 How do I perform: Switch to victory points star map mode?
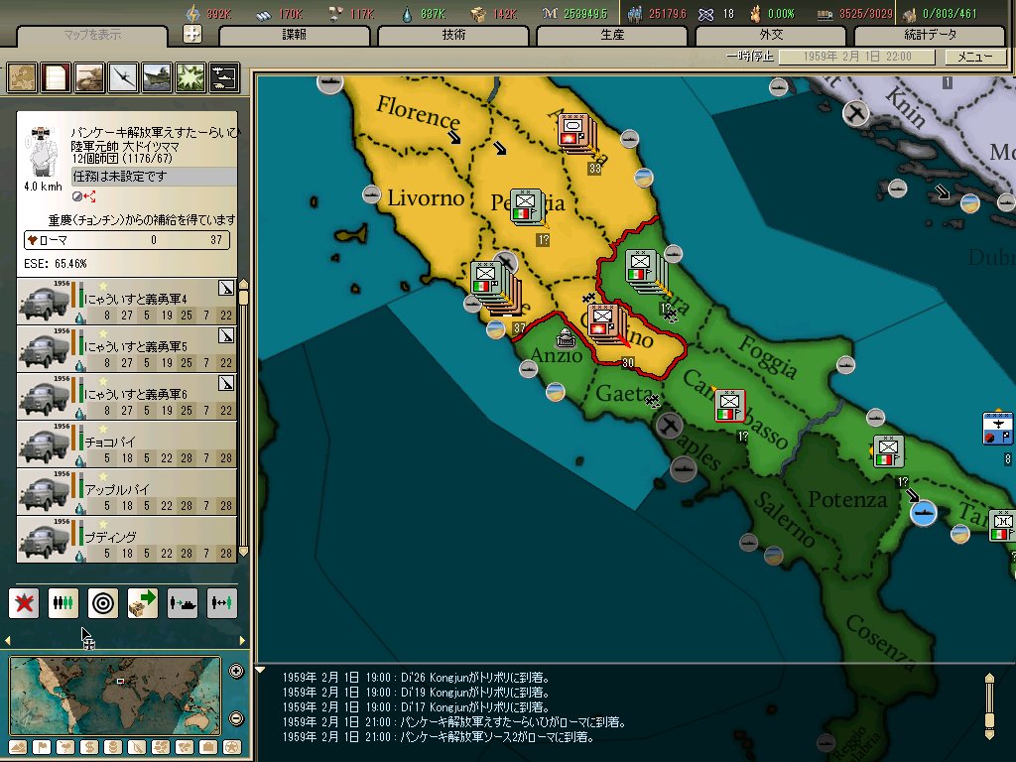tap(232, 747)
